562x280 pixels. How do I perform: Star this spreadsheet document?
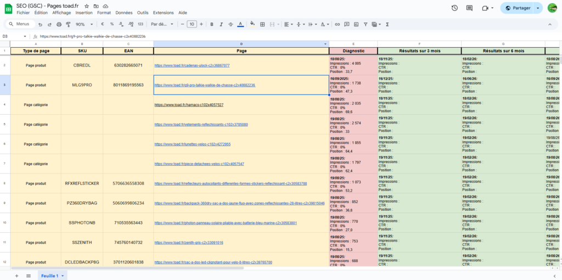(87, 5)
